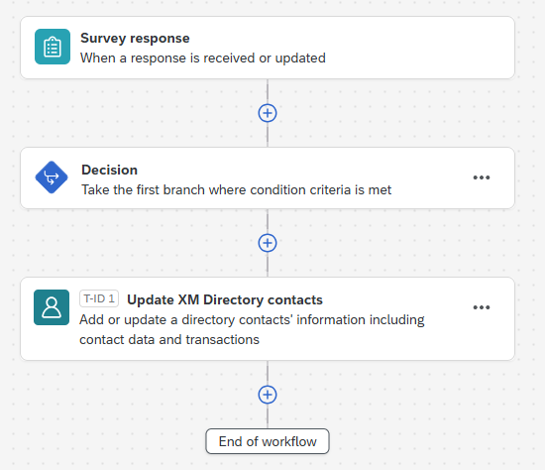Select the Survey response card's empty right area

420,48
